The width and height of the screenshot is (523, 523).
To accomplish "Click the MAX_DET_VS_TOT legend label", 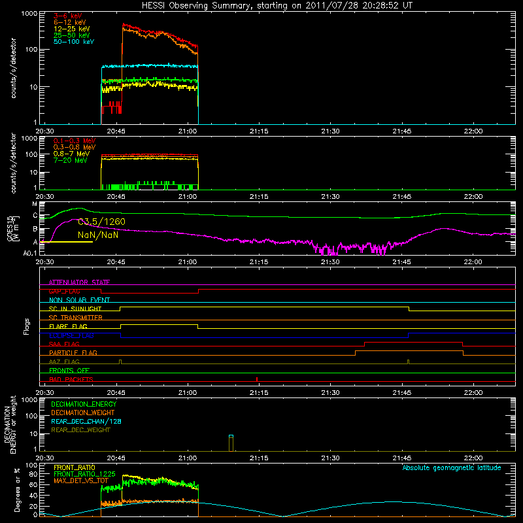I will (80, 481).
